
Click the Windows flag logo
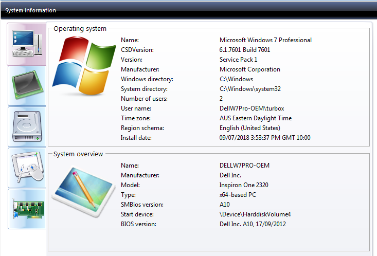pos(84,66)
